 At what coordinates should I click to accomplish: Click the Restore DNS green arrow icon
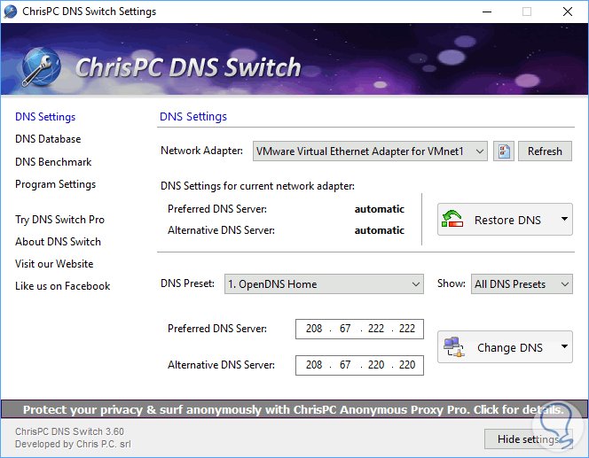452,219
